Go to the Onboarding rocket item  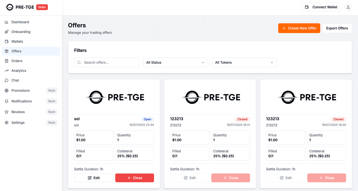pos(21,32)
